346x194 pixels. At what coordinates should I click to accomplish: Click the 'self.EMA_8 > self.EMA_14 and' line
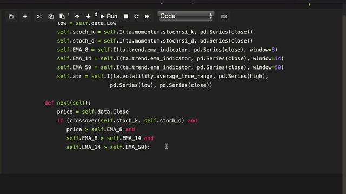tap(110, 138)
